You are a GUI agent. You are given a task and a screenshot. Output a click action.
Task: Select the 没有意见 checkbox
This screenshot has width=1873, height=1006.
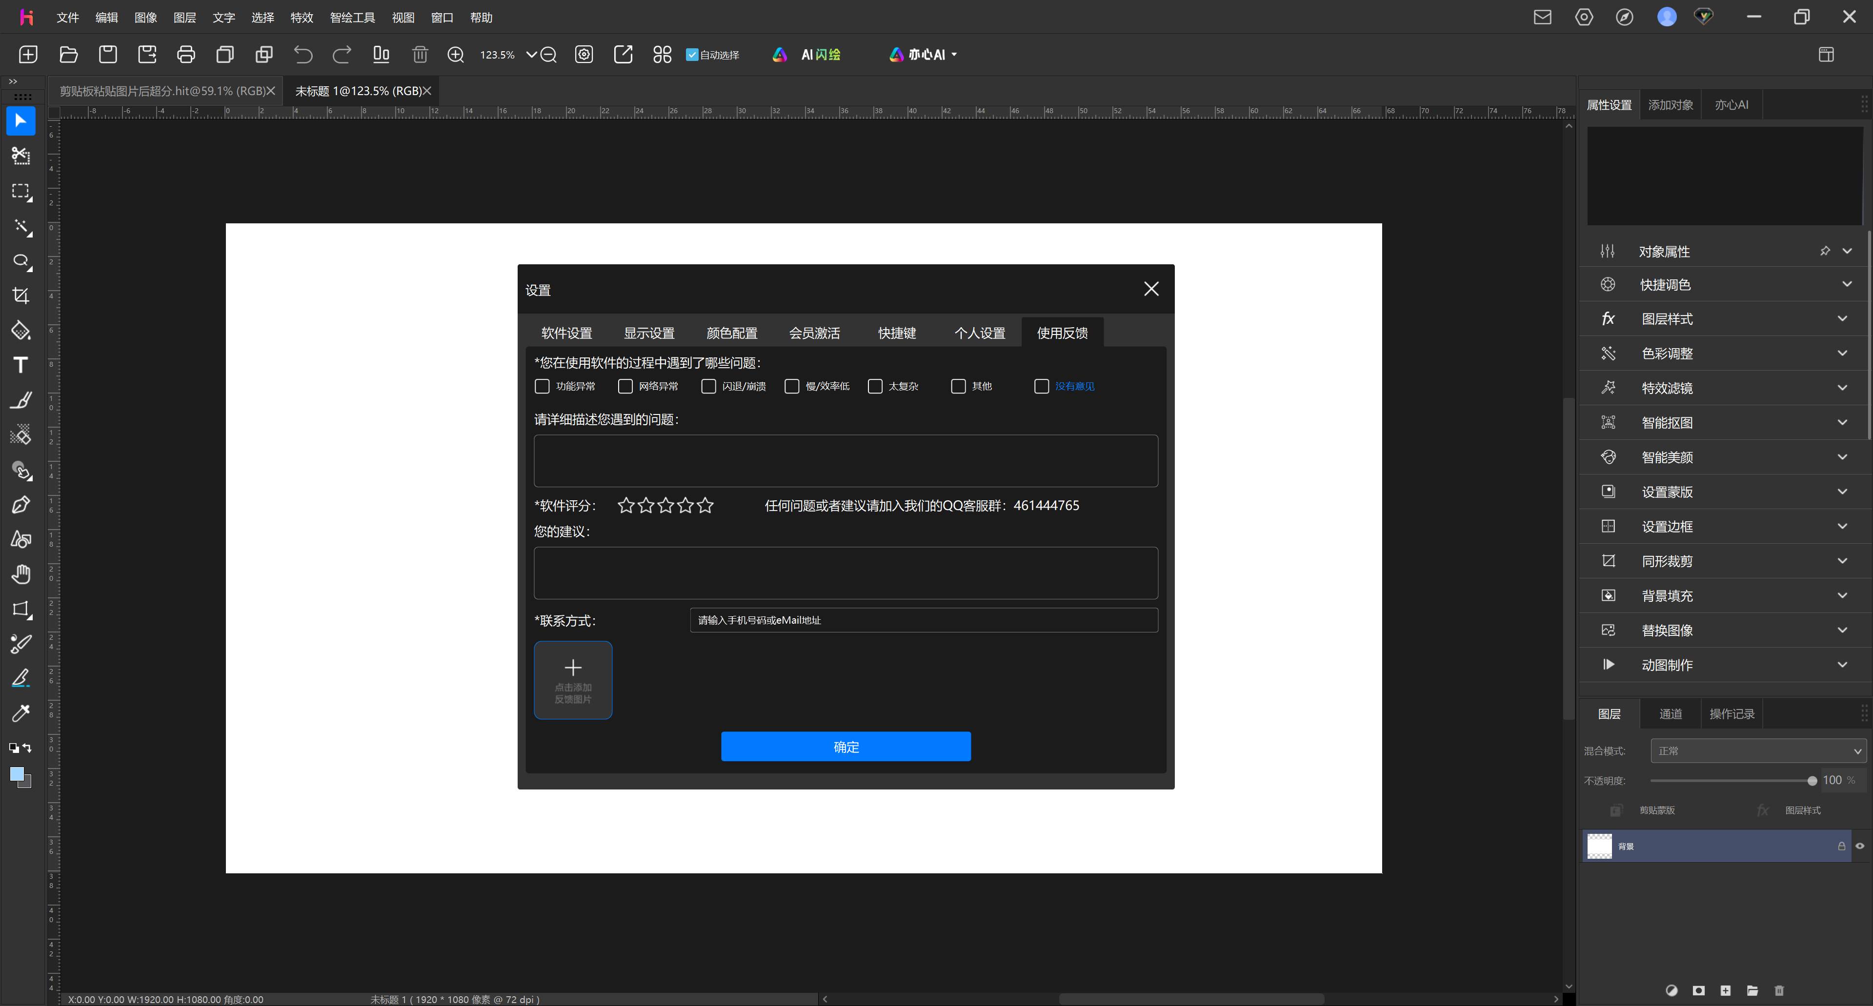[x=1042, y=386]
